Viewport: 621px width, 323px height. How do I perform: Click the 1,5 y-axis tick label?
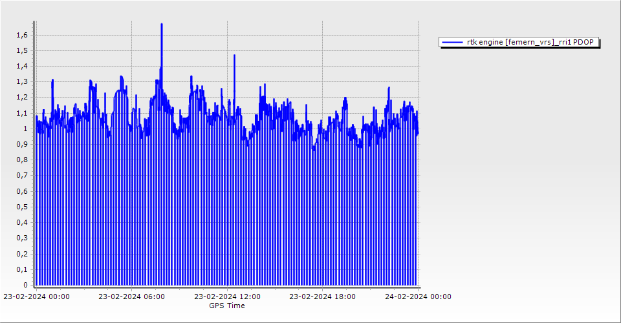tap(24, 50)
